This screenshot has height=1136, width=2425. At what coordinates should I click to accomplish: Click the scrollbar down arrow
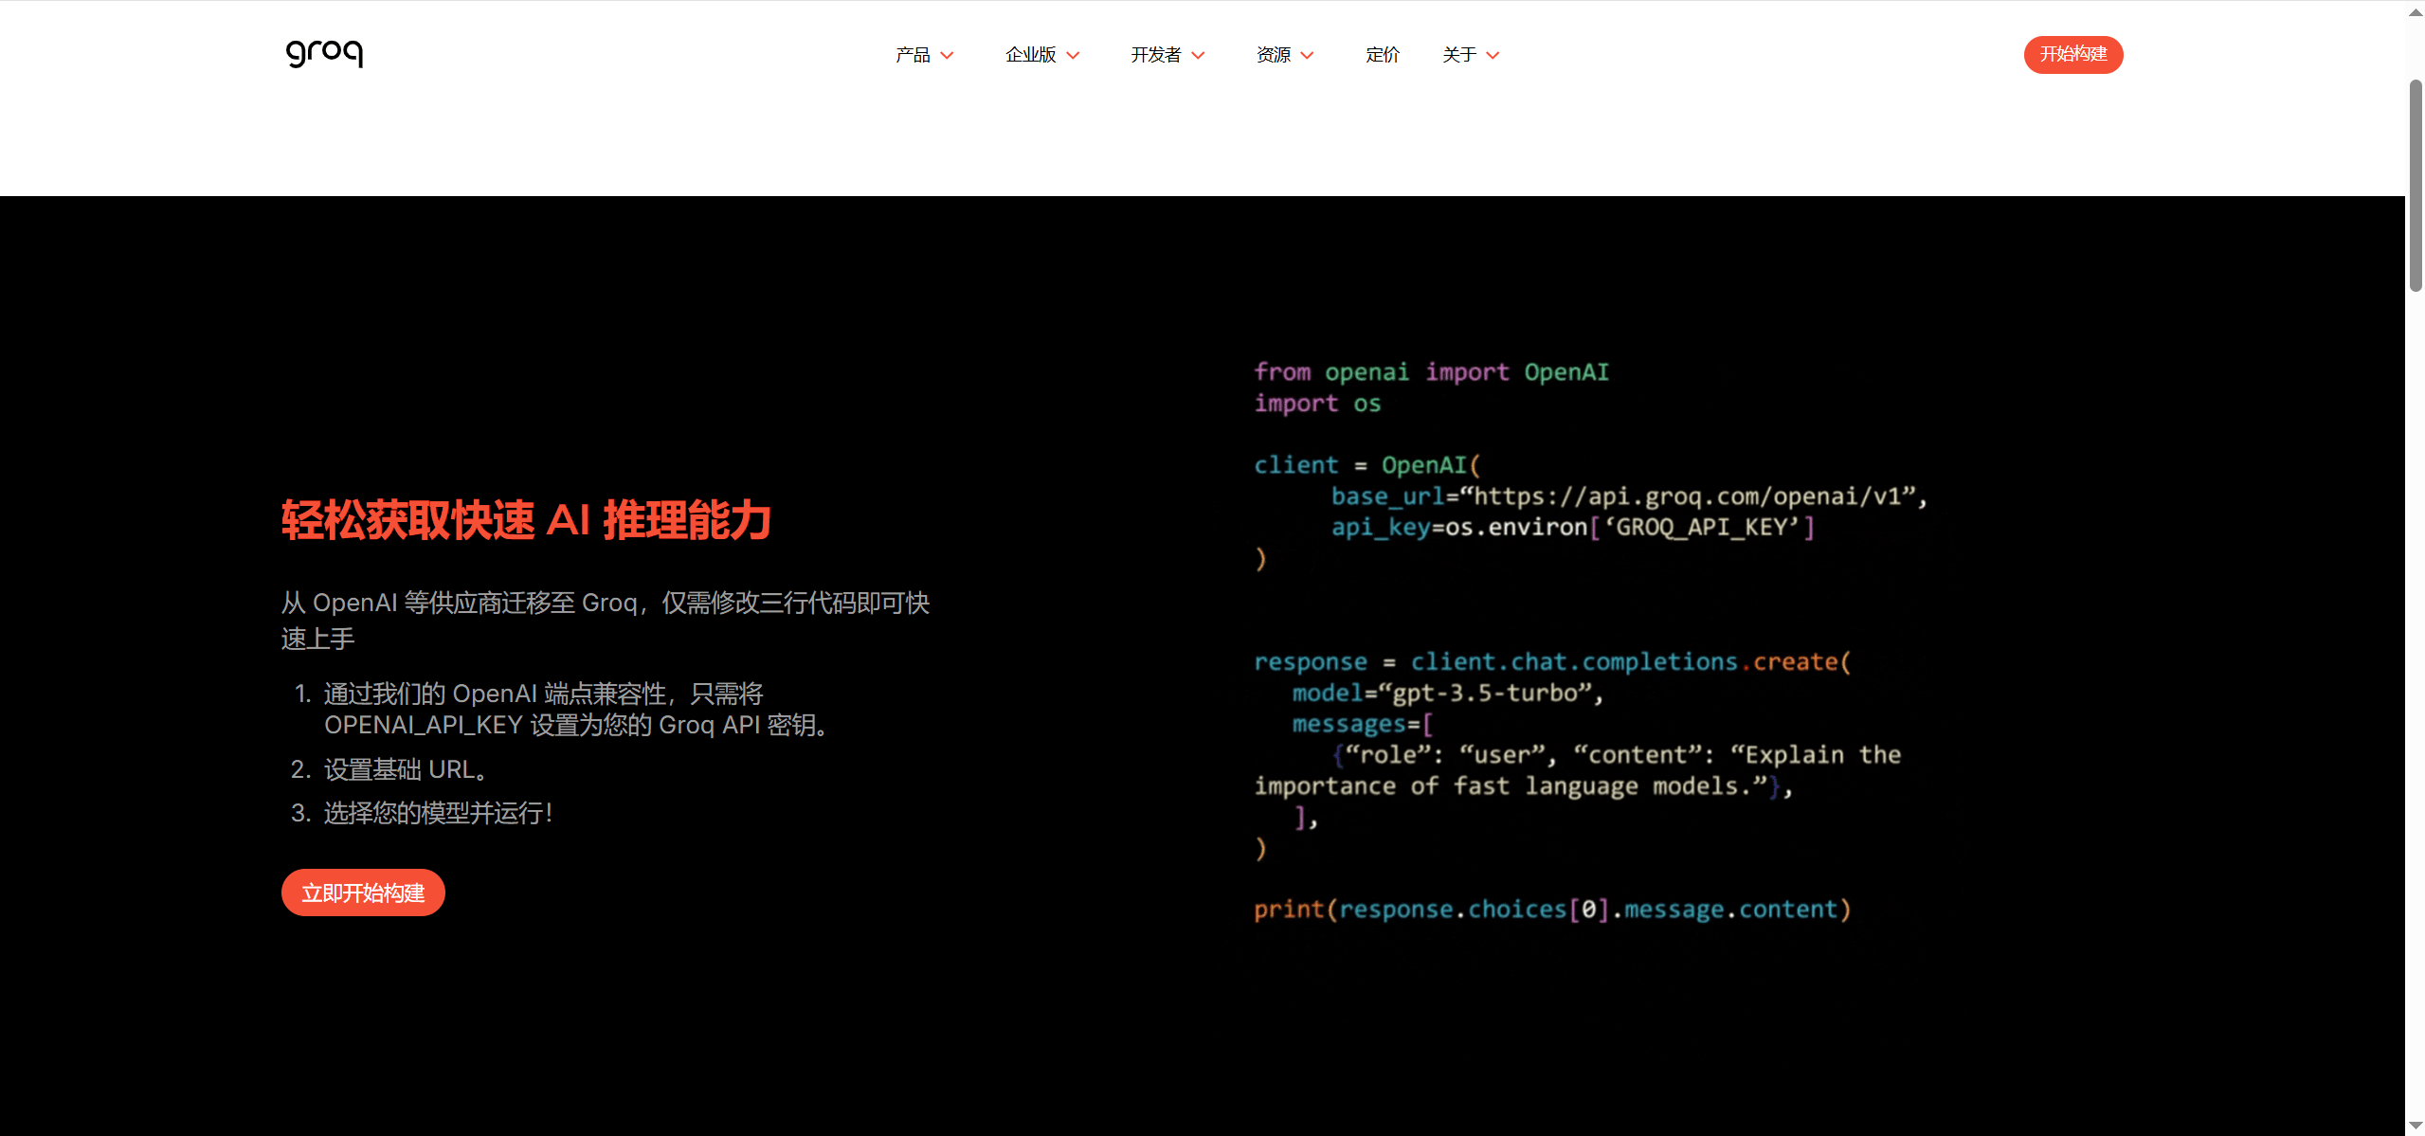tap(2415, 1125)
